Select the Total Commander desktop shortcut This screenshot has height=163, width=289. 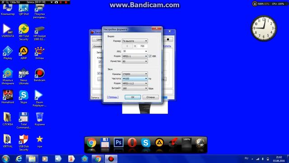(x=23, y=120)
